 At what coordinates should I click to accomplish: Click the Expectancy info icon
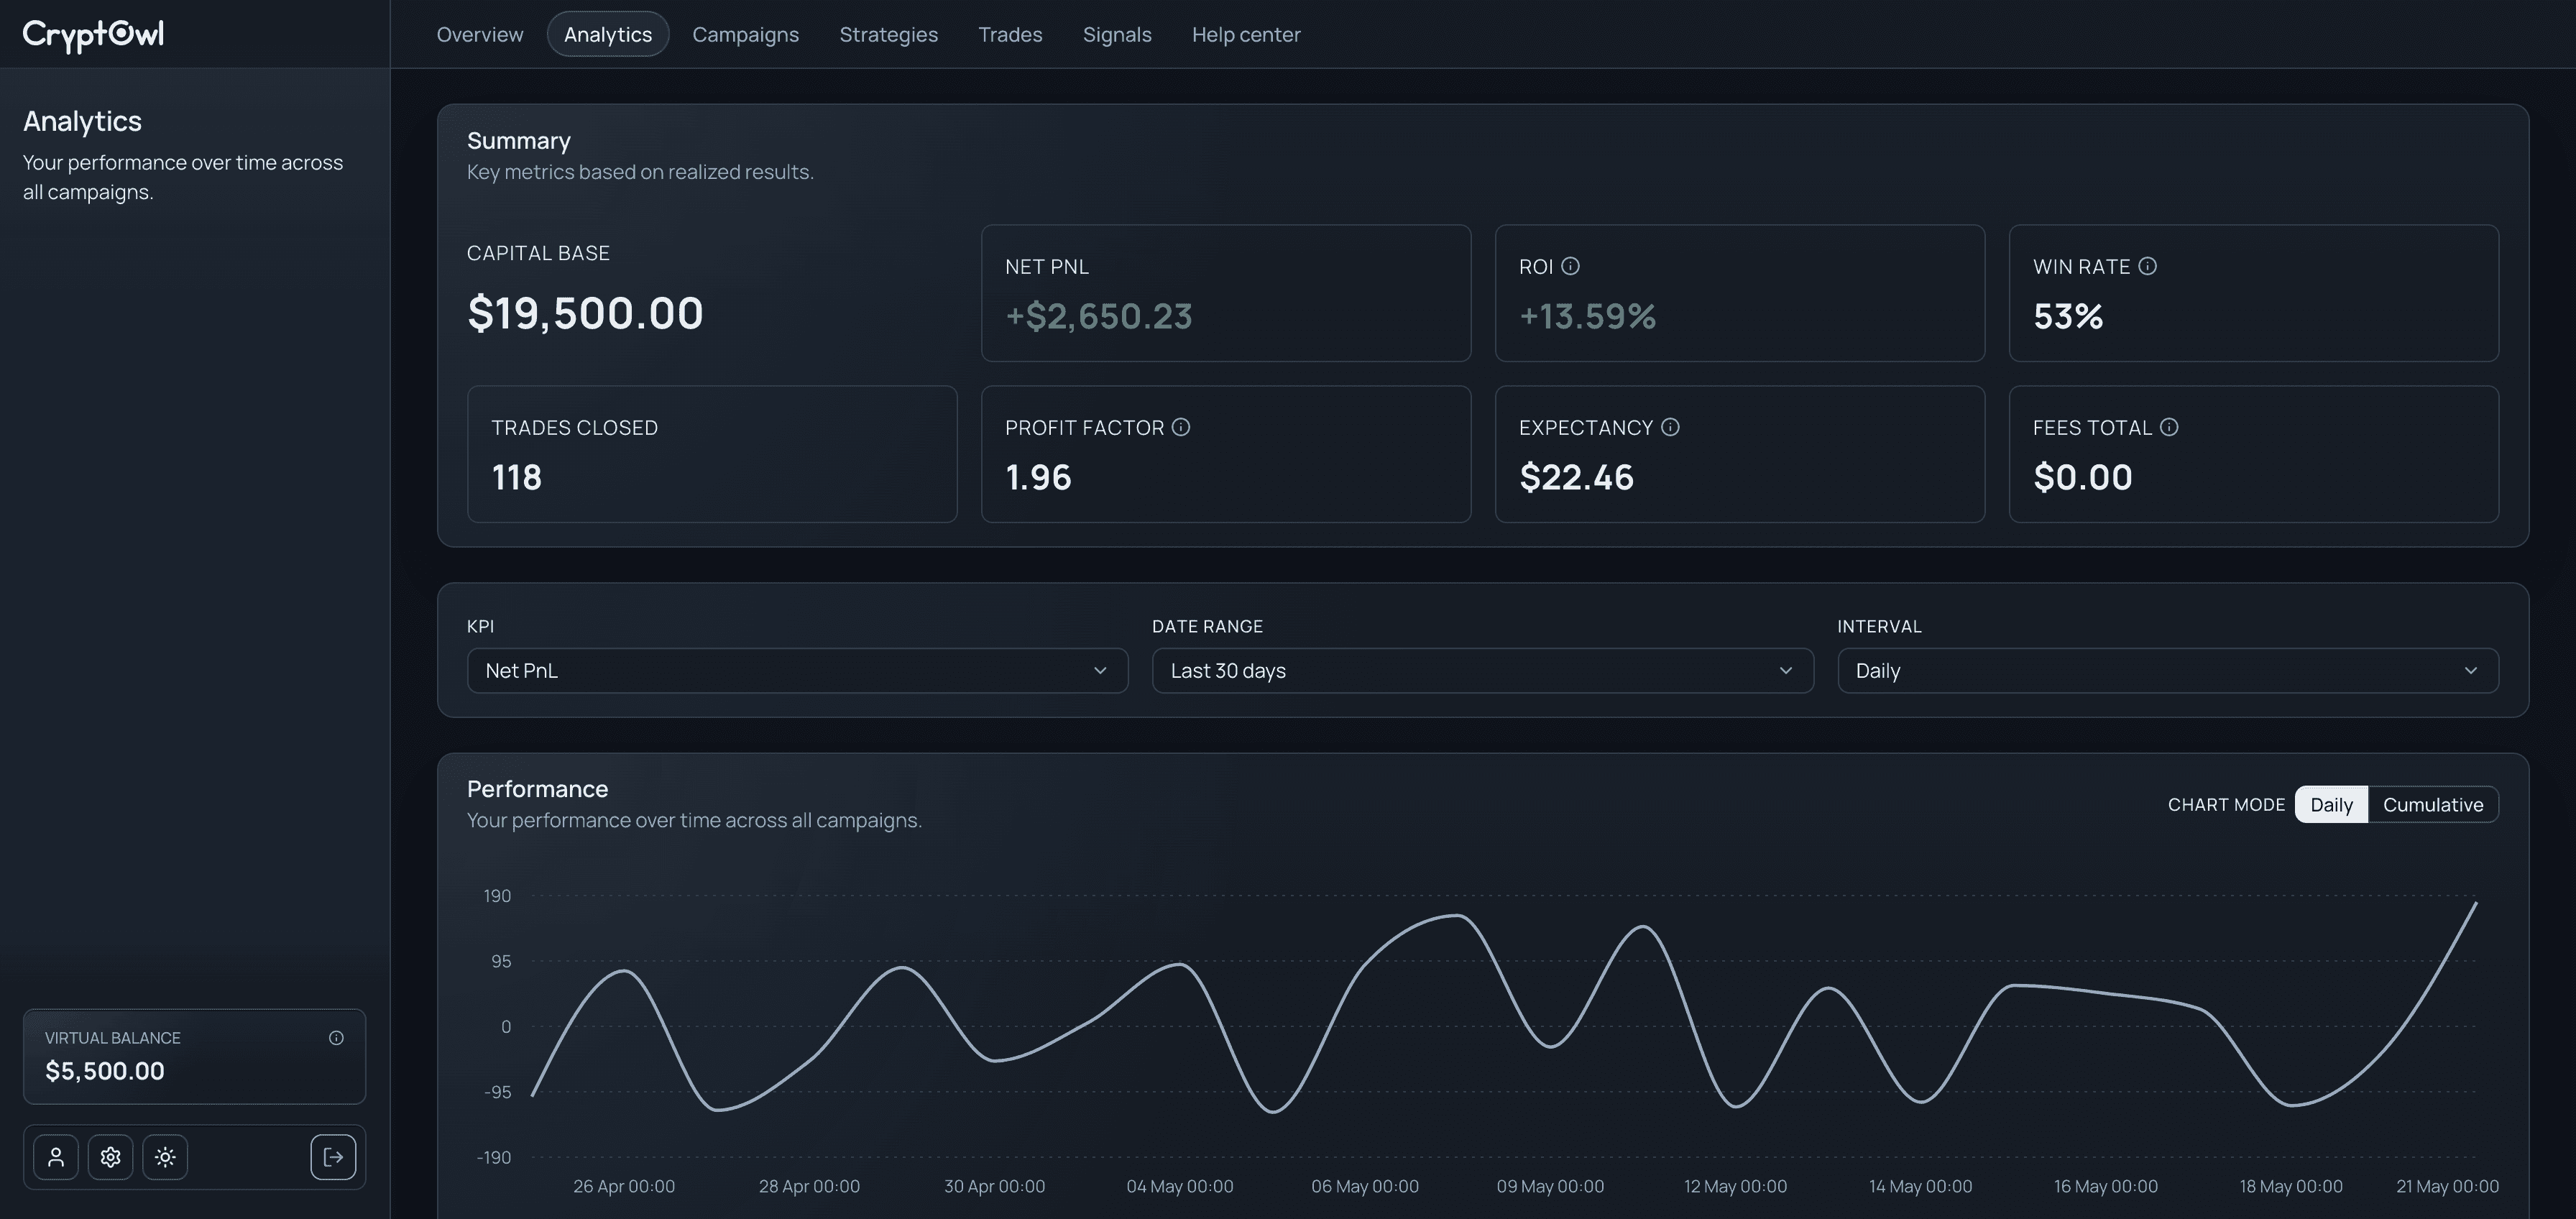click(x=1670, y=427)
